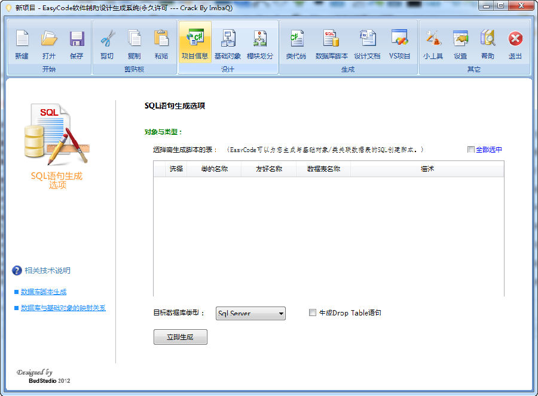Viewport: 538px width, 396px height.
Task: Click the 相关技术说明 heading text
Action: pyautogui.click(x=47, y=271)
